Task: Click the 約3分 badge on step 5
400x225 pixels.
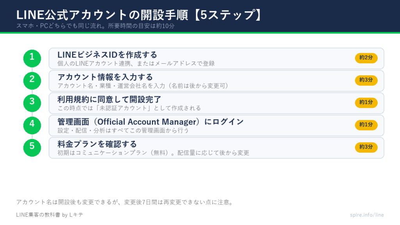Action: tap(366, 147)
